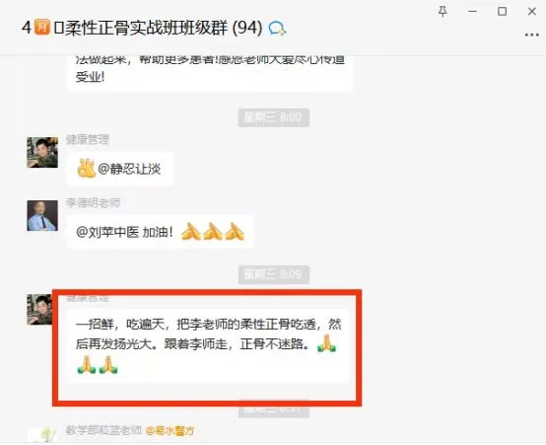Screen dimensions: 546x445
Task: Click the @易水警方 mention
Action: [170, 431]
